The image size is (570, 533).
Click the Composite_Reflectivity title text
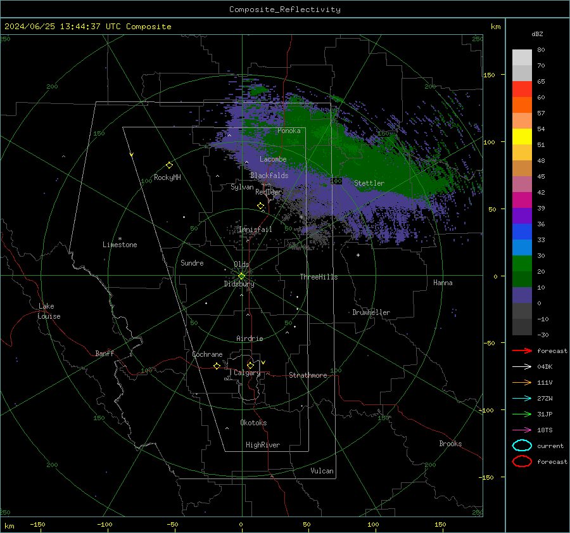[x=285, y=10]
